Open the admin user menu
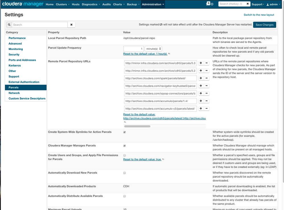The image size is (284, 210). coord(273,4)
